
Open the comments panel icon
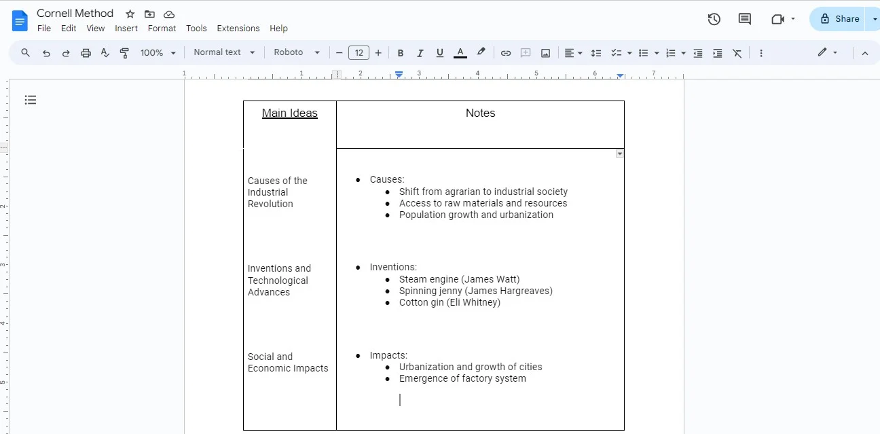(x=744, y=19)
